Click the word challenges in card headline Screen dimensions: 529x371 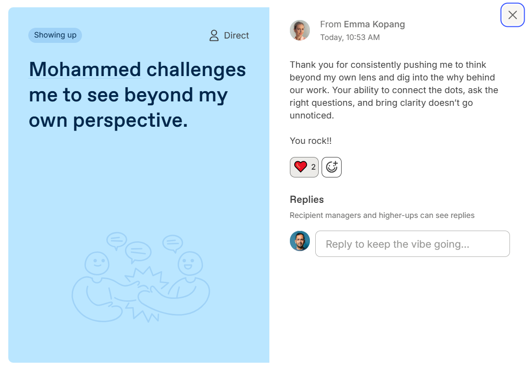196,70
